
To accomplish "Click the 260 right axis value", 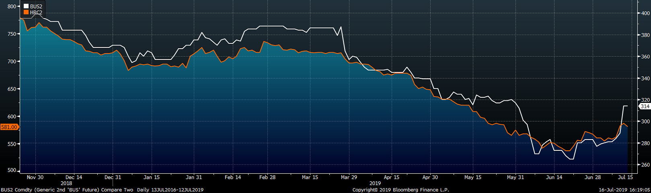I will click(x=645, y=165).
